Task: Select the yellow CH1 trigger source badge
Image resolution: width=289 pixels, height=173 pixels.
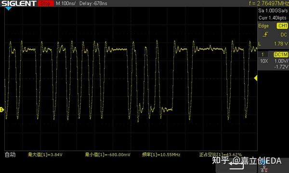Action: [x=282, y=26]
